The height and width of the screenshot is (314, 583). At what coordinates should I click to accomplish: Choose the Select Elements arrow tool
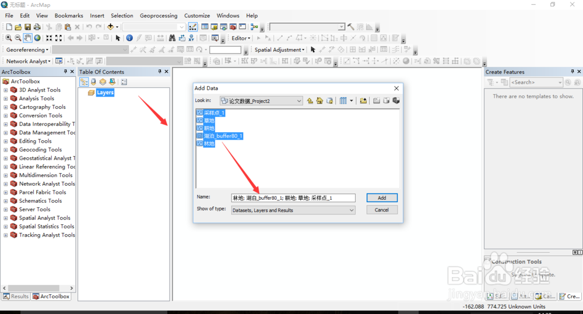[118, 38]
